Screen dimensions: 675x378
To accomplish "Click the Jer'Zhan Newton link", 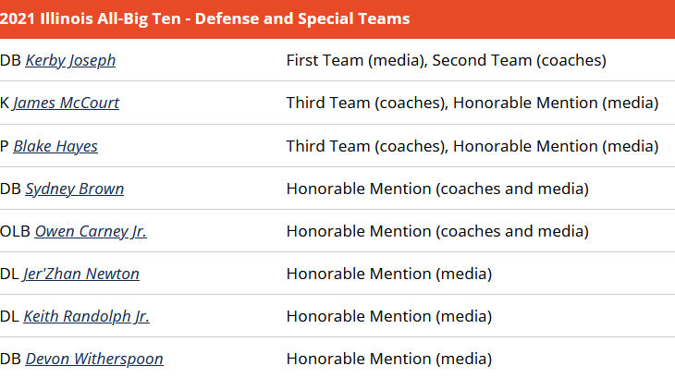I will click(x=81, y=274).
